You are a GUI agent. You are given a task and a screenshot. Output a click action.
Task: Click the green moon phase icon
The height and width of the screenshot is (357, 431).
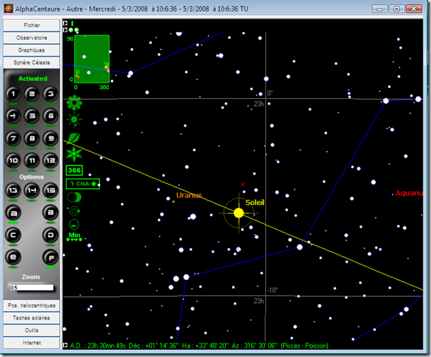[x=74, y=197]
